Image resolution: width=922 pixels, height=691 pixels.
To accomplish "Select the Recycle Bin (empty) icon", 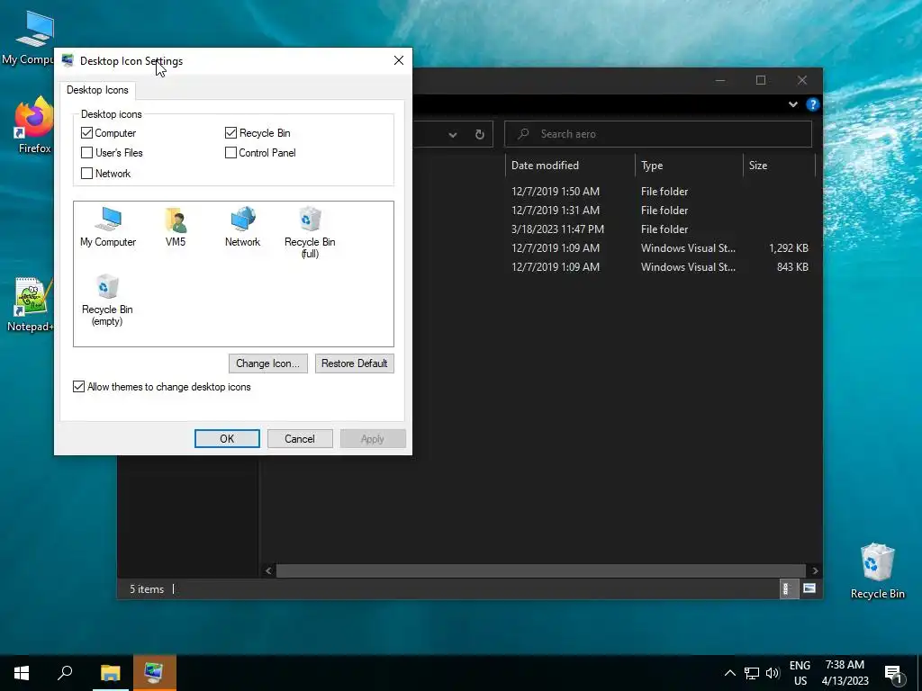I will click(x=107, y=300).
